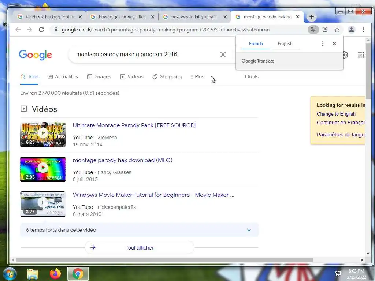Open the Chrome three-dot menu
375x281 pixels.
tap(363, 30)
